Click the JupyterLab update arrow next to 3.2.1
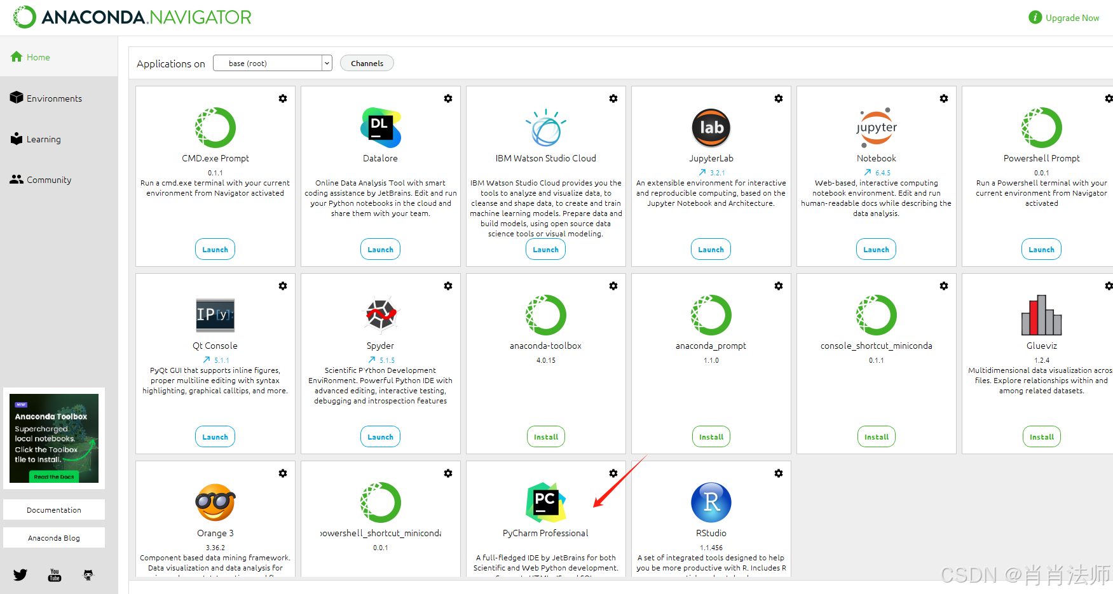 (x=702, y=172)
